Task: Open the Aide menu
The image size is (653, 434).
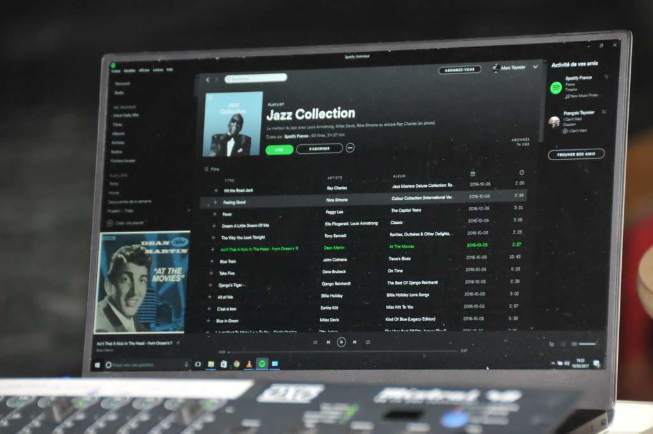Action: 170,69
